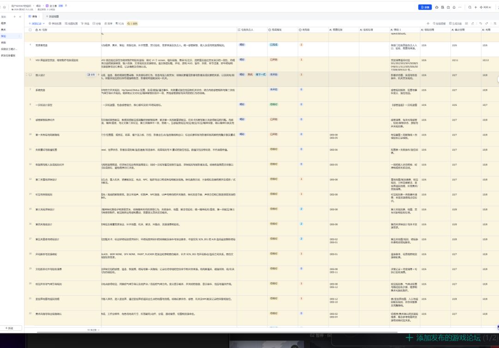
Task: Open 字段配置 field settings
Action: pyautogui.click(x=55, y=24)
